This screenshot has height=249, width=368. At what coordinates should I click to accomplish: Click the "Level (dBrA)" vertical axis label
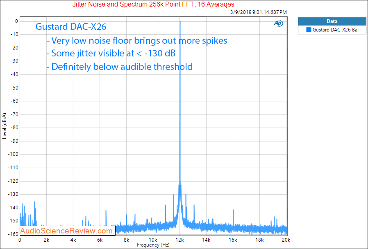(5, 126)
